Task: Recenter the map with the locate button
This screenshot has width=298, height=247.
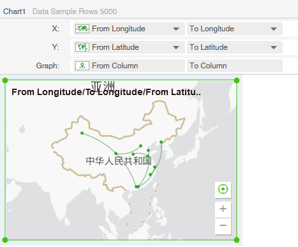Action: (x=223, y=189)
